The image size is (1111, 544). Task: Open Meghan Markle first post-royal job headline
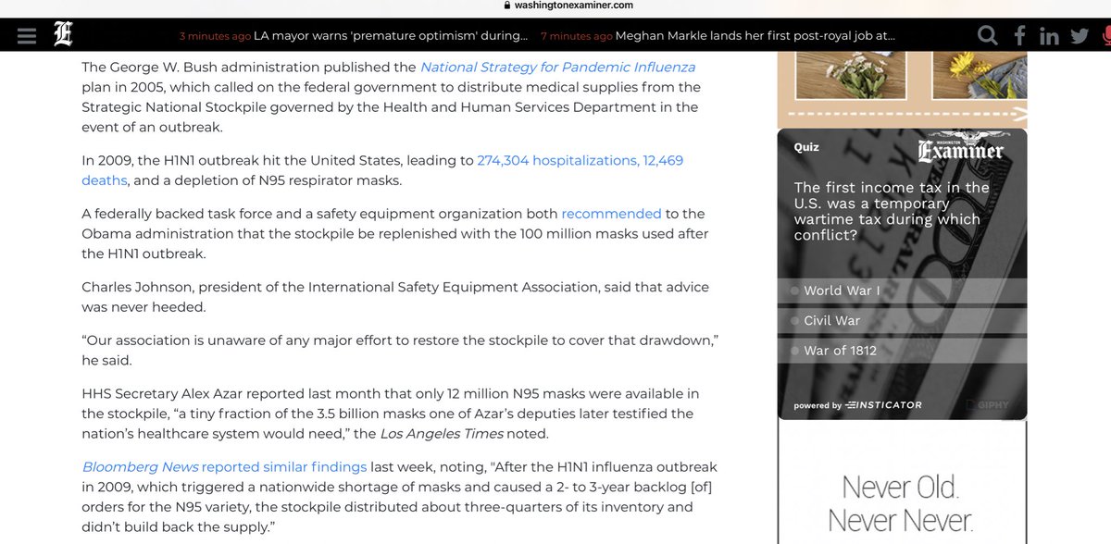755,36
